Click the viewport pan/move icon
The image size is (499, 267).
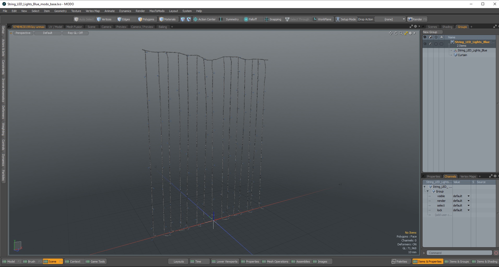pyautogui.click(x=390, y=33)
